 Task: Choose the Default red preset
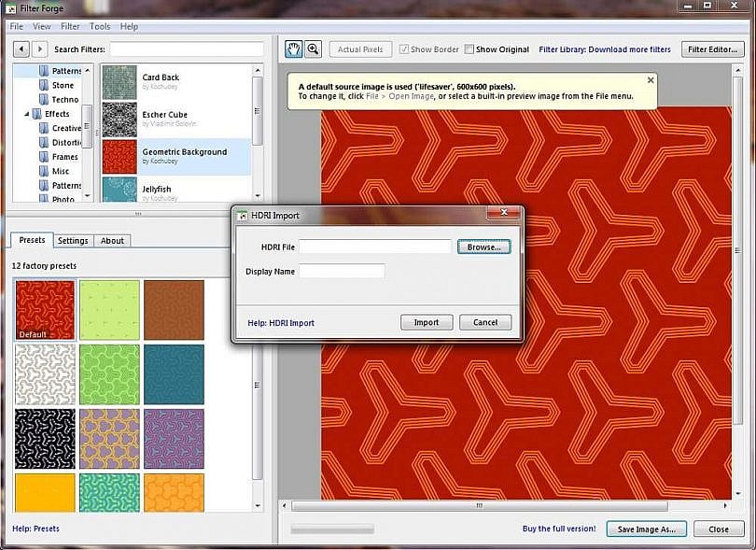click(x=45, y=310)
